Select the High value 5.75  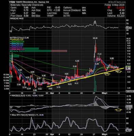(x=26, y=11)
